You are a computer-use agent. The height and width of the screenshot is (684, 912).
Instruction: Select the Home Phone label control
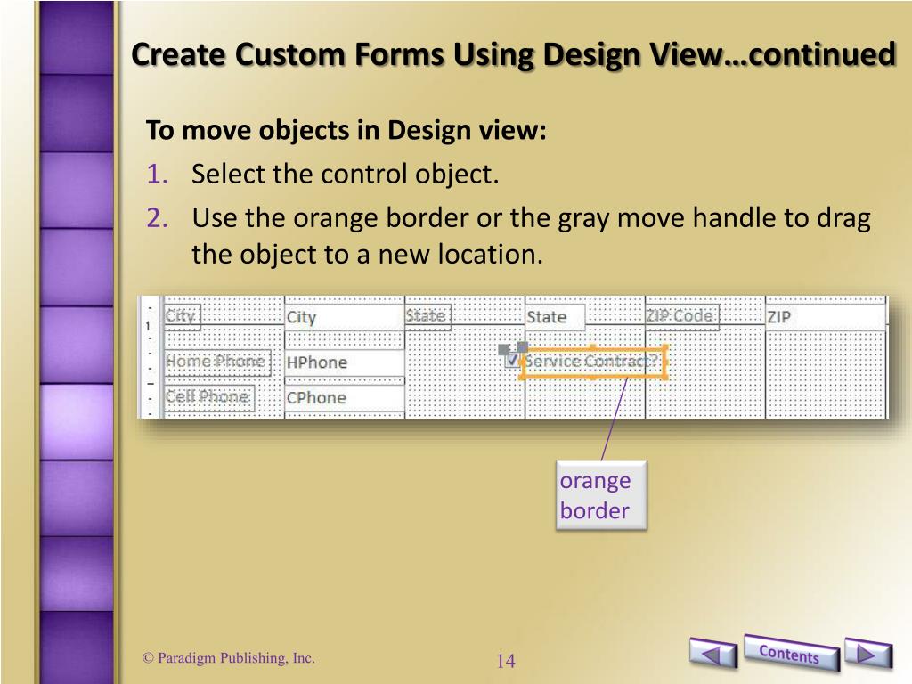coord(217,362)
